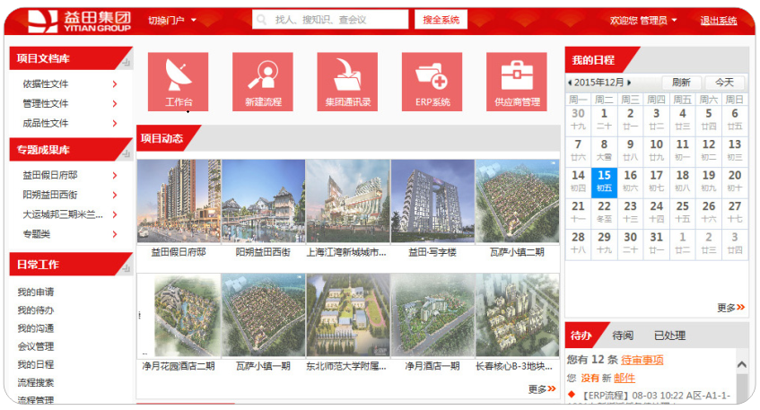Open the 益田·写字楼 project thumbnail
760x410 pixels.
[x=432, y=201]
